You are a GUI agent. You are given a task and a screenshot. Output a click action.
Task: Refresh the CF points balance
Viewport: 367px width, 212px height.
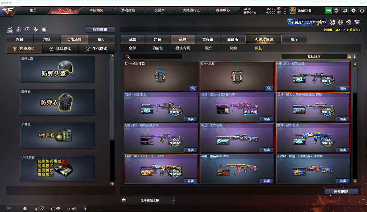(x=285, y=13)
